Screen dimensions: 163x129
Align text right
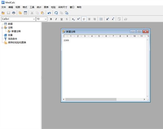pos(94,19)
